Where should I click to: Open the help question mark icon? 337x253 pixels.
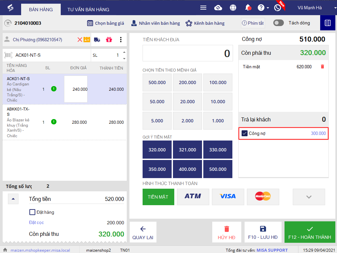tap(261, 8)
